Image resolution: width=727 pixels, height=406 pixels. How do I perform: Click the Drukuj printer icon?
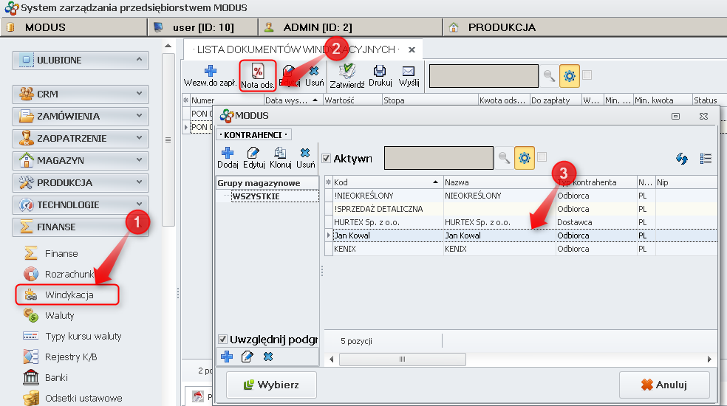(380, 71)
